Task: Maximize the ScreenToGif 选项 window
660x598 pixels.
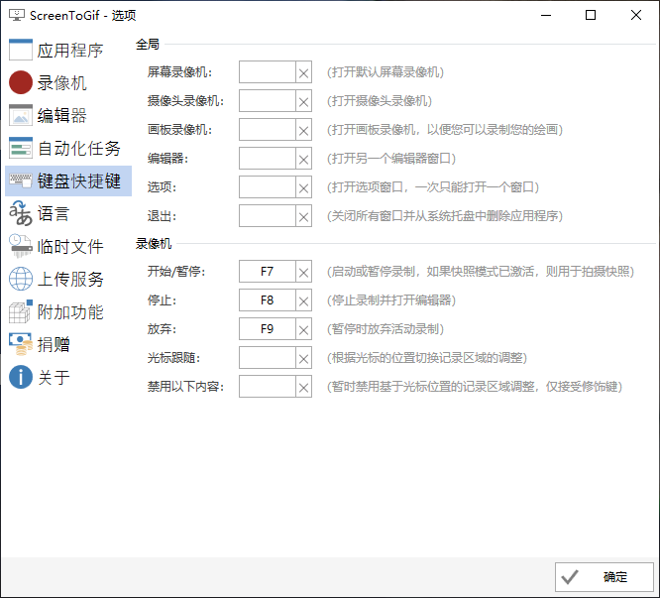Action: point(591,15)
